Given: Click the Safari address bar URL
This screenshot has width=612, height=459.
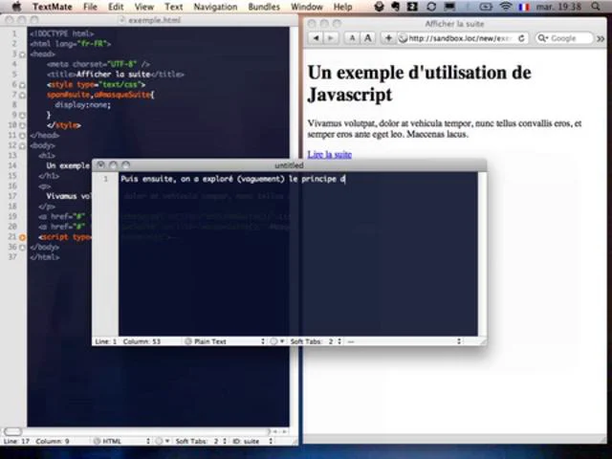Looking at the screenshot, I should point(459,38).
